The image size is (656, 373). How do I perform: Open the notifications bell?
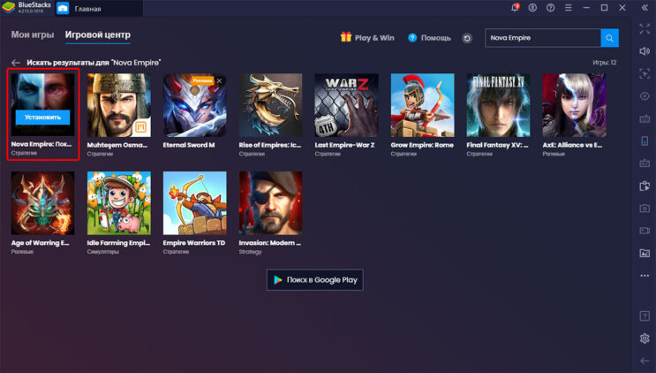coord(515,8)
